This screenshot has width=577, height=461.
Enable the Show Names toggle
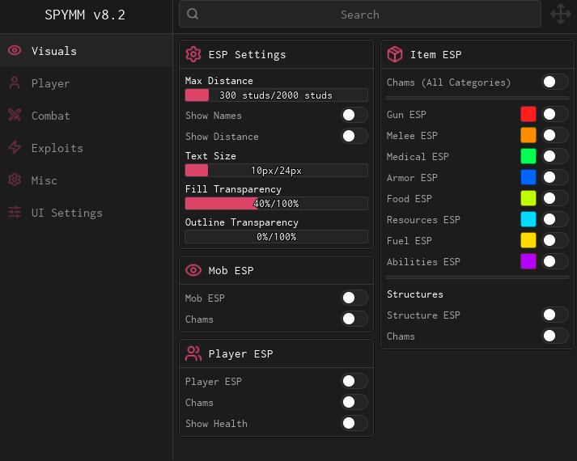[354, 116]
